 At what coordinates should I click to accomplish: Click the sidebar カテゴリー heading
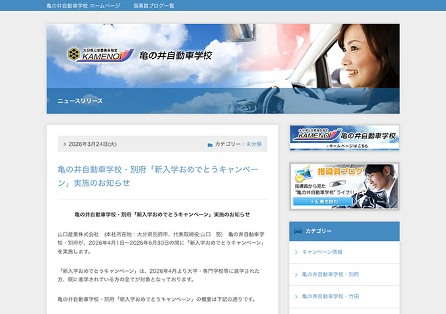point(319,231)
